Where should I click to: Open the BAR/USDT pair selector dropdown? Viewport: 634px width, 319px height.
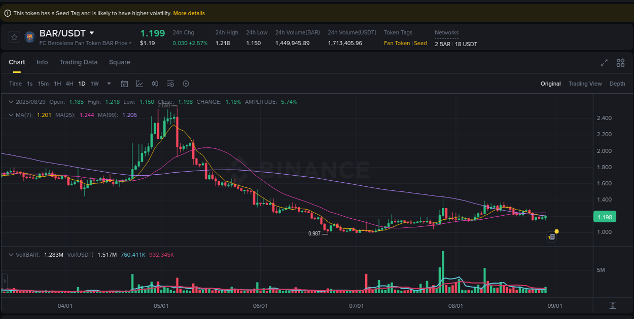tap(92, 32)
